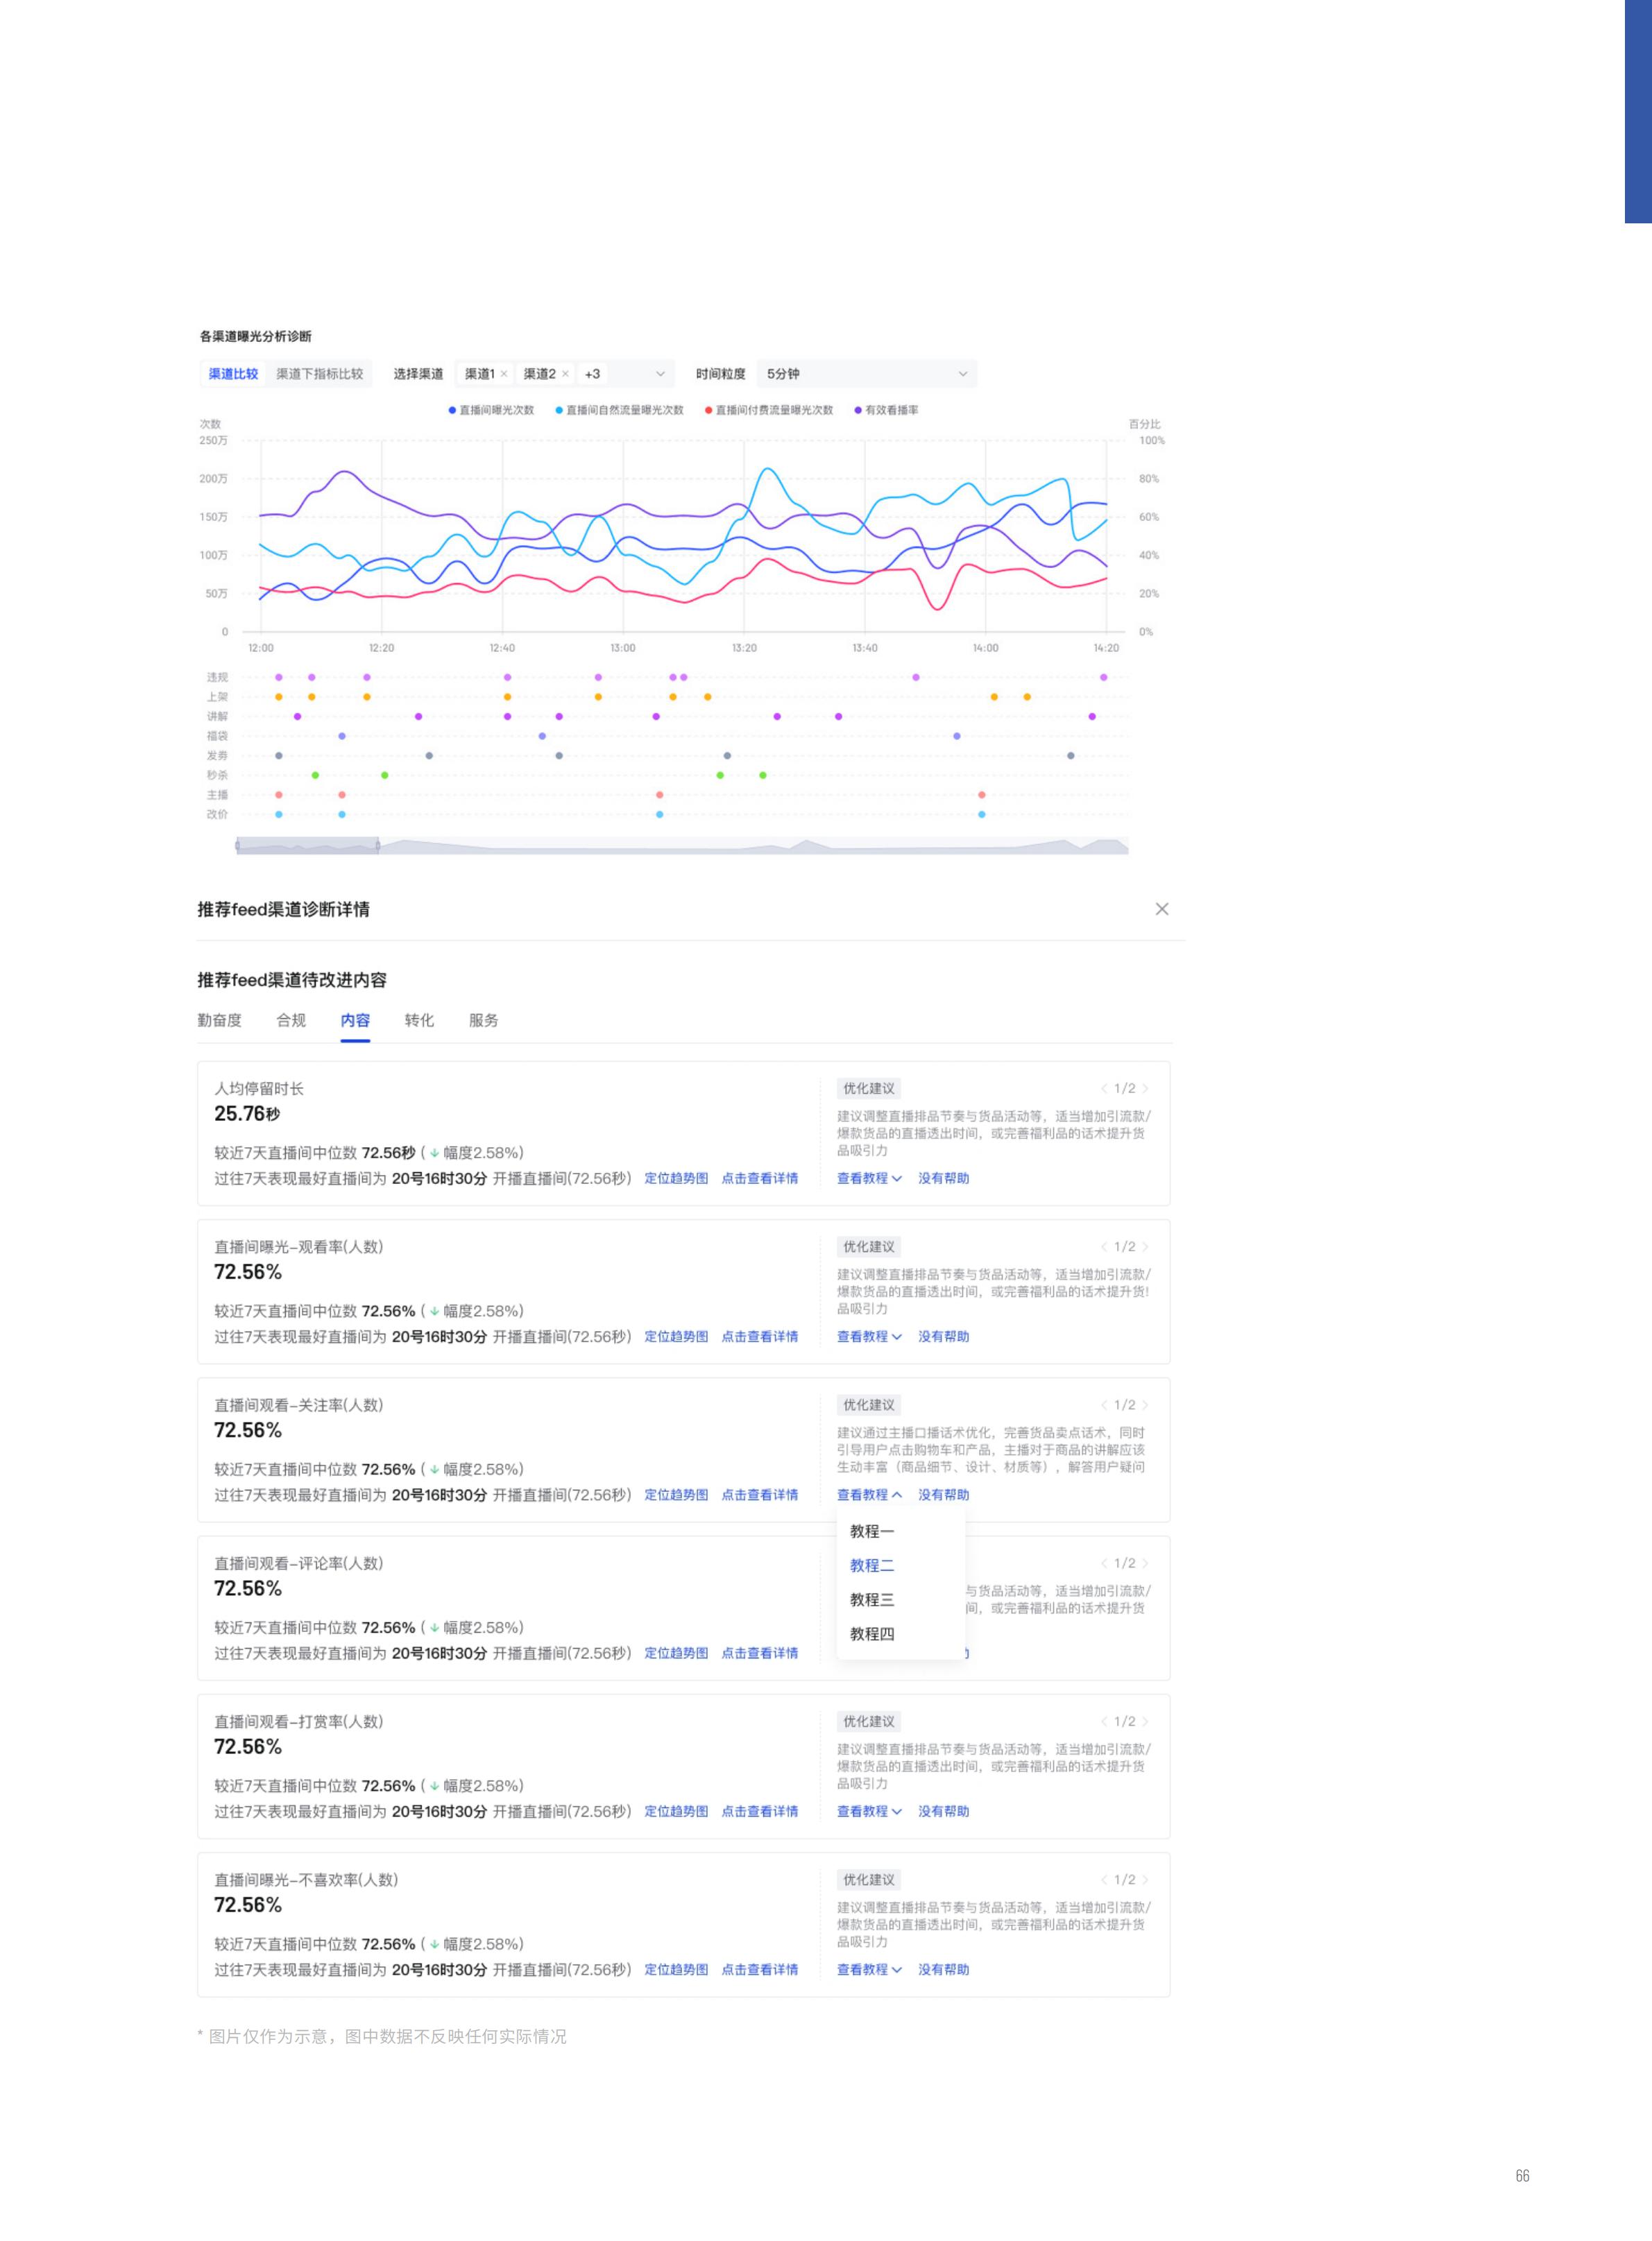Expand 查看教程 in 直播间曝光-不喜欢率 card
Viewport: 1652px width, 2241px height.
(x=869, y=1969)
